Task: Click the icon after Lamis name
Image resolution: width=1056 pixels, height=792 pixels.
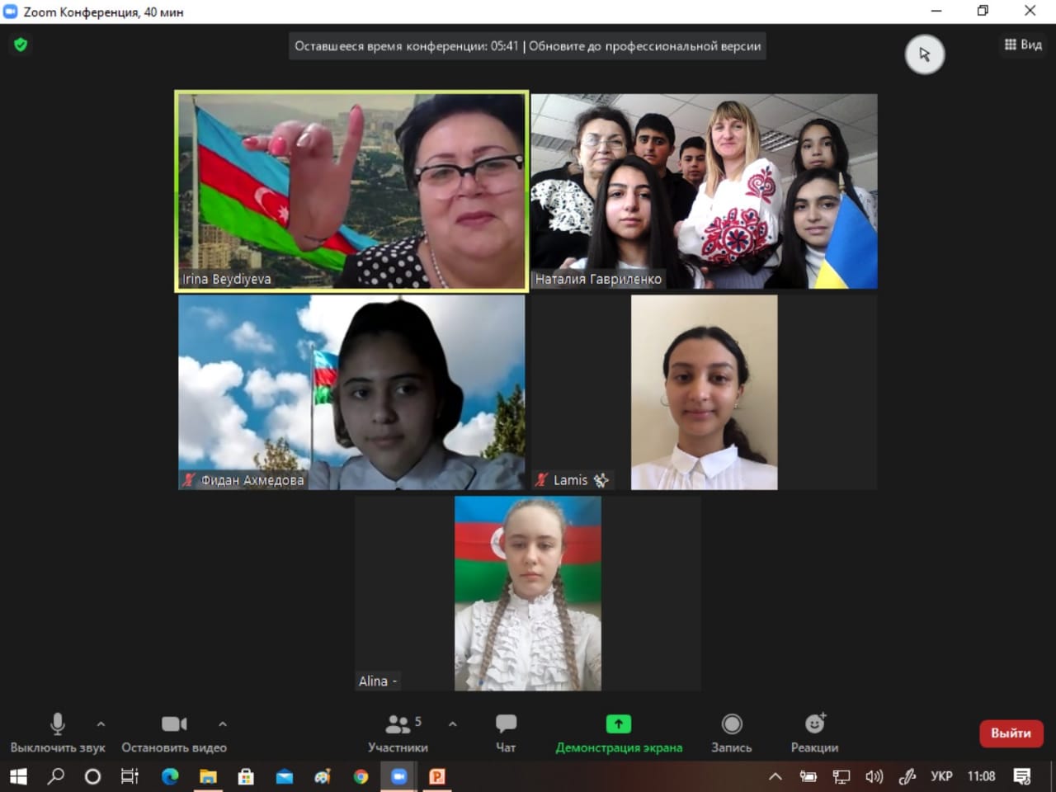Action: [601, 479]
